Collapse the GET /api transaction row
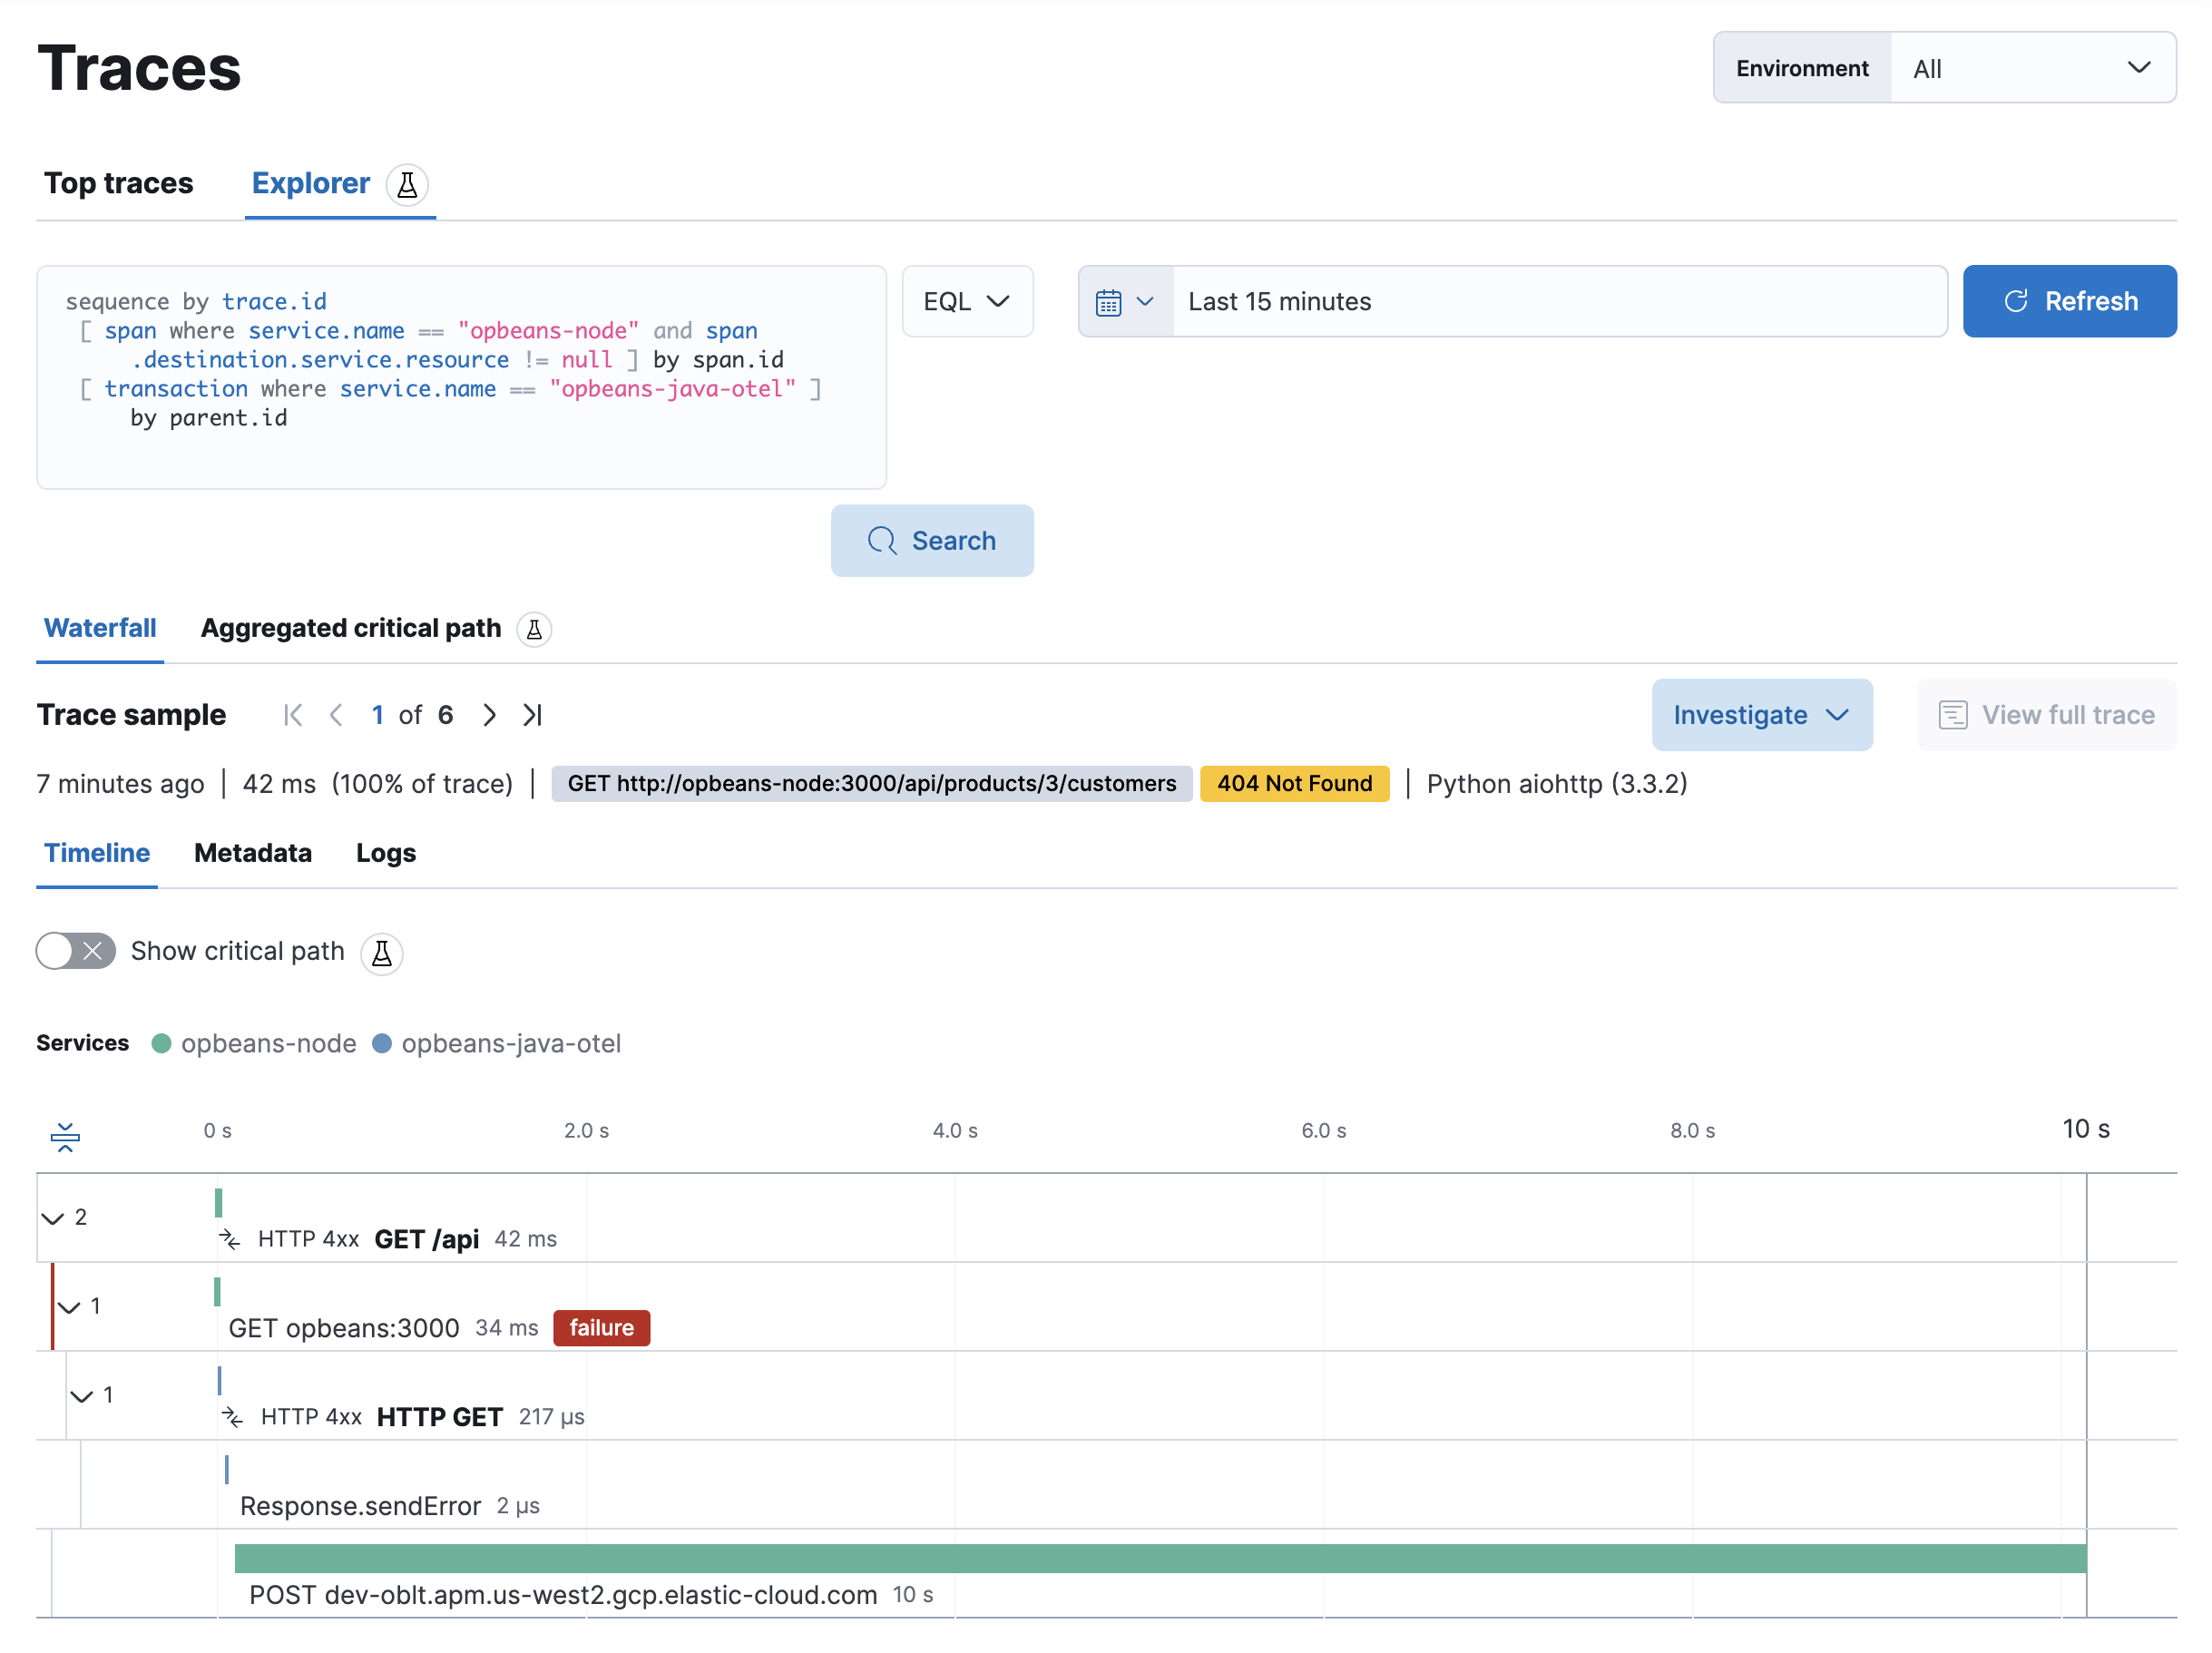This screenshot has width=2212, height=1653. tap(53, 1218)
